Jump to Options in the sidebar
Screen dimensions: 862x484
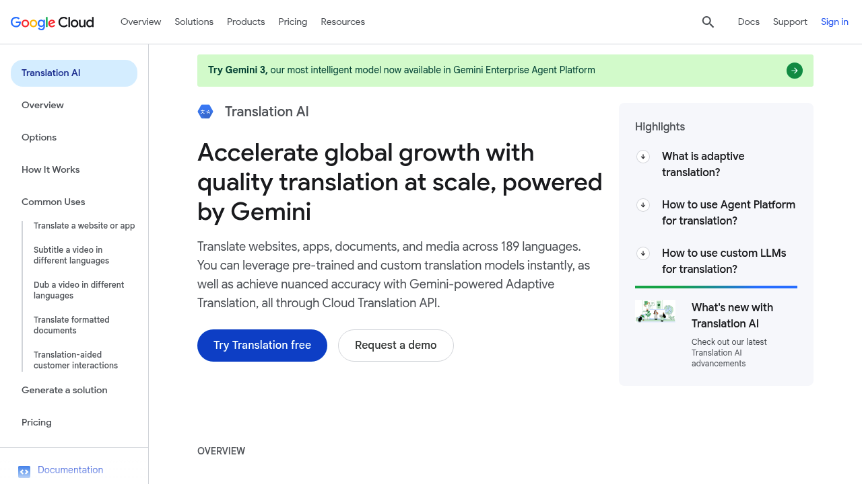(x=39, y=138)
